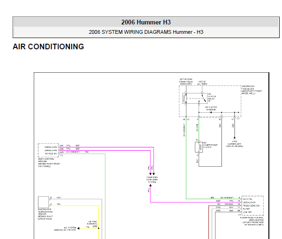The image size is (282, 239).
Task: Click '2006 SYSTEM WIRING DIAGRAMS Hummer - H3' subtitle
Action: click(146, 32)
